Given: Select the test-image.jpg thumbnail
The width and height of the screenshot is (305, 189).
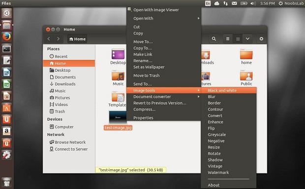Looking at the screenshot, I should [x=118, y=117].
